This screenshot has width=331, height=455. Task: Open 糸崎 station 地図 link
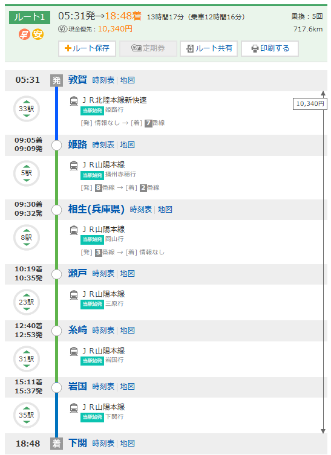coord(127,331)
